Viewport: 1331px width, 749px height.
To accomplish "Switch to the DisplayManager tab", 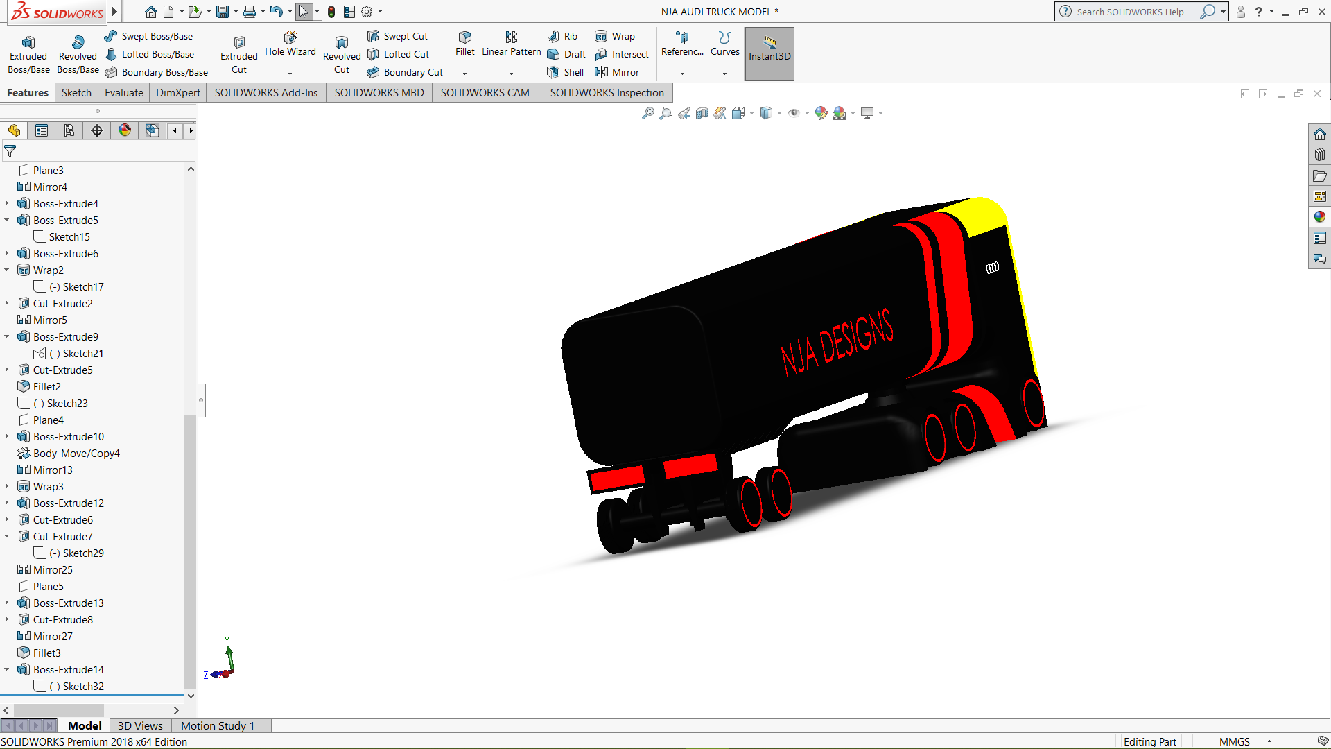I will pyautogui.click(x=125, y=130).
